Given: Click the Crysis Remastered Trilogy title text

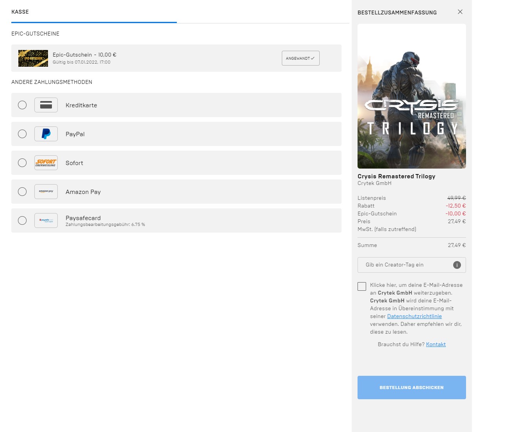Looking at the screenshot, I should tap(397, 176).
